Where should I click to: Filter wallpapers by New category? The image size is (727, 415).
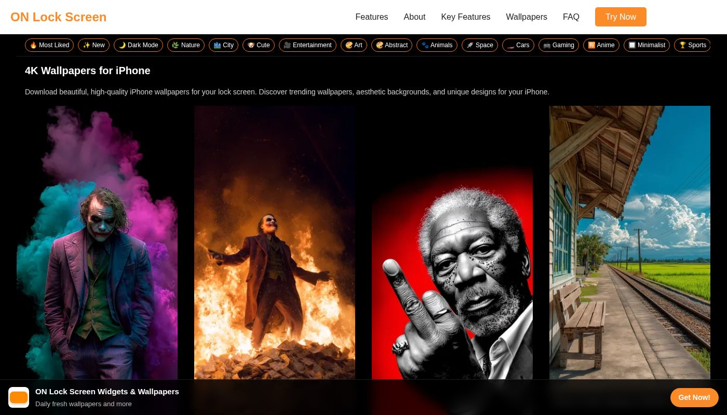point(93,45)
